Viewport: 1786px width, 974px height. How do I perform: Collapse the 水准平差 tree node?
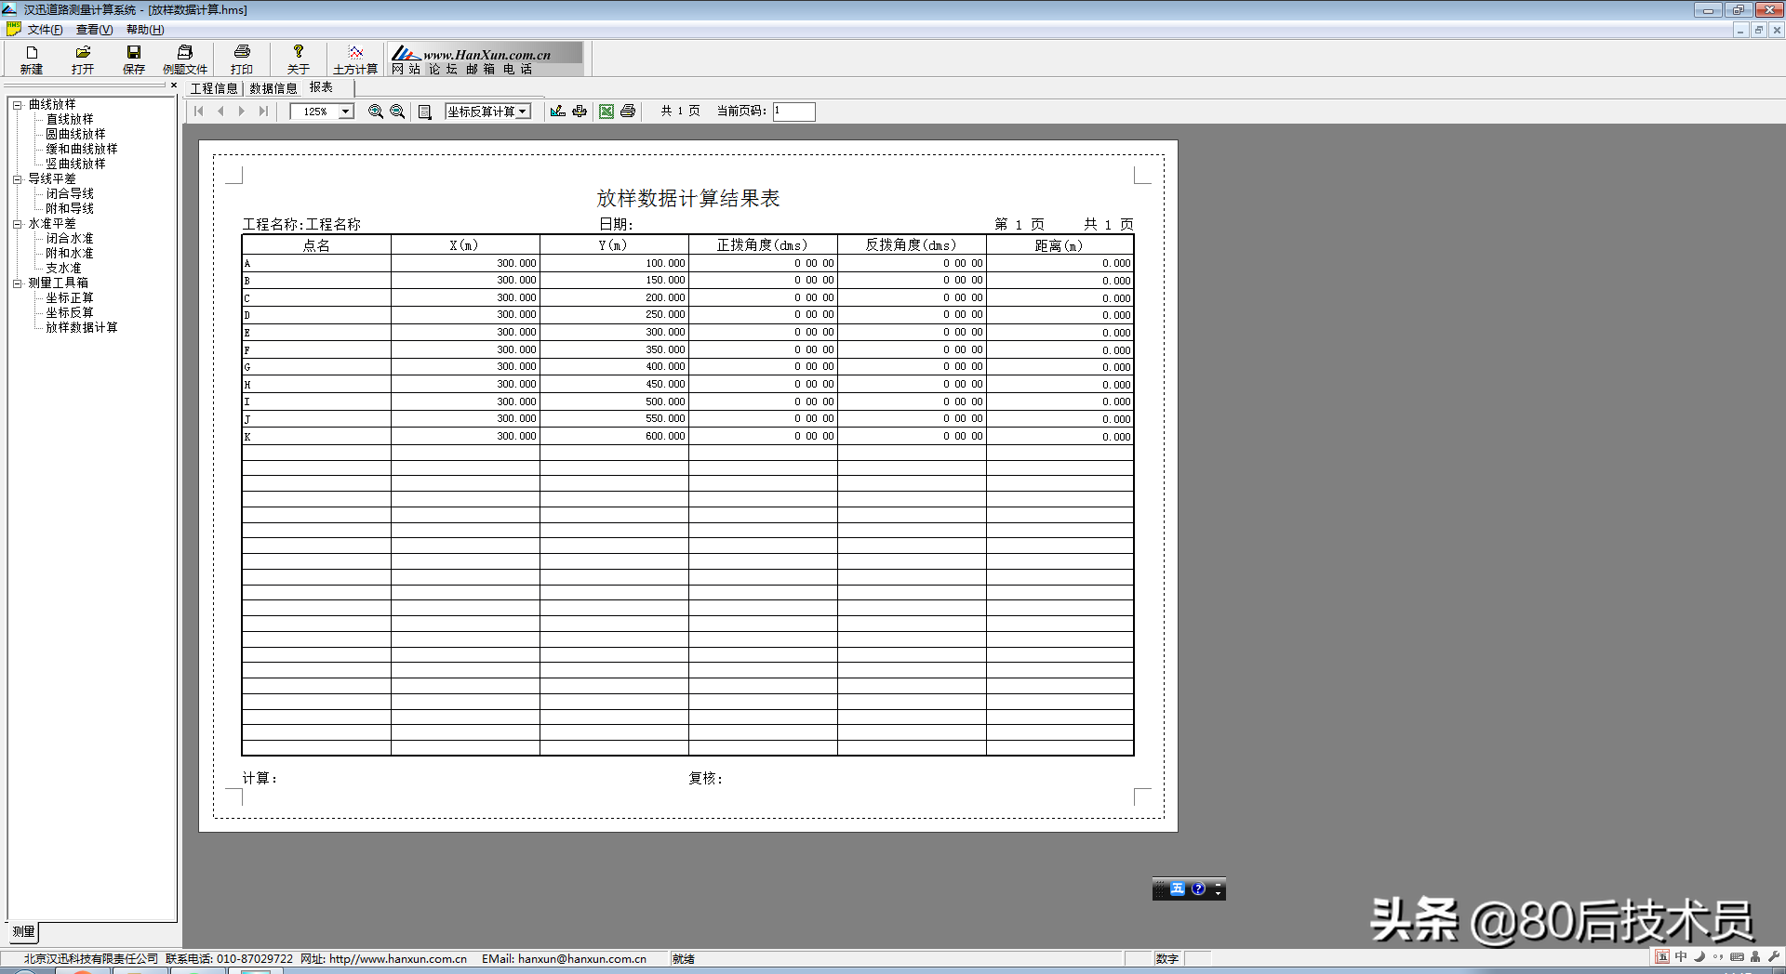click(x=17, y=224)
